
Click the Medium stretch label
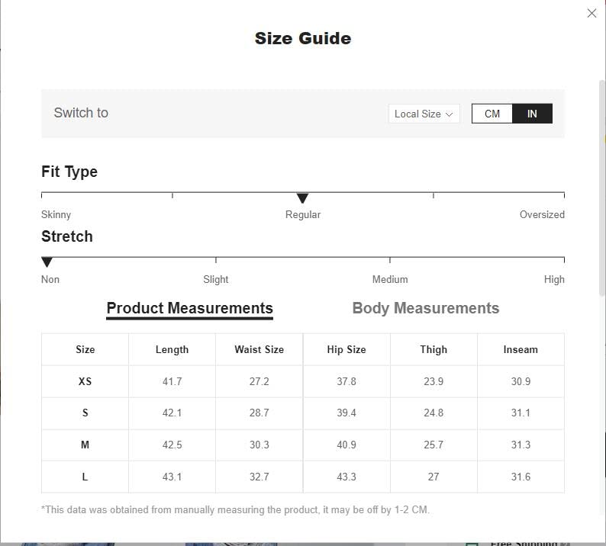pos(390,280)
